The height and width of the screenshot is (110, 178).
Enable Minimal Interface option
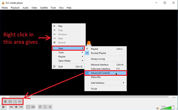click(x=106, y=65)
